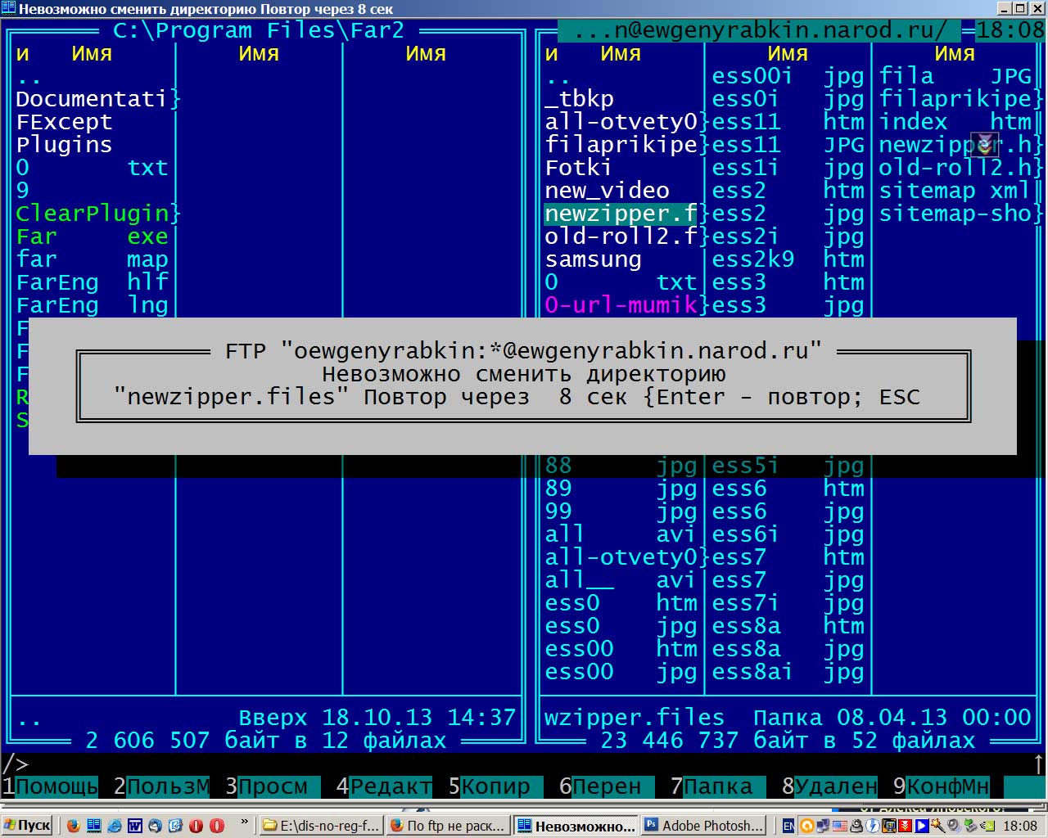This screenshot has width=1048, height=838.
Task: Click the '2 606 507 байт в 12 файлах' status
Action: (x=266, y=741)
